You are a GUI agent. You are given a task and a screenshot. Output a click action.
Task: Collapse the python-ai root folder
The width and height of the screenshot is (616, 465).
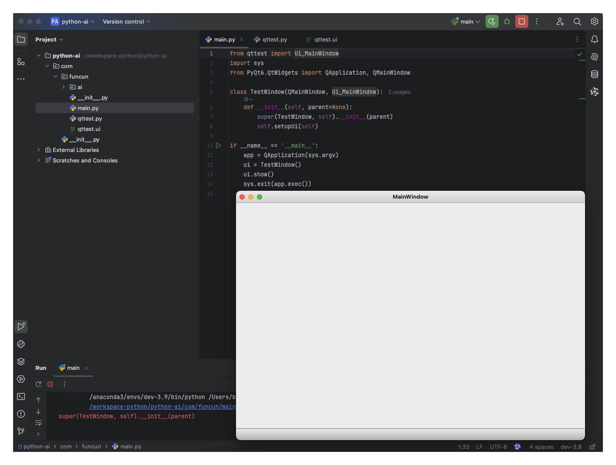click(39, 55)
